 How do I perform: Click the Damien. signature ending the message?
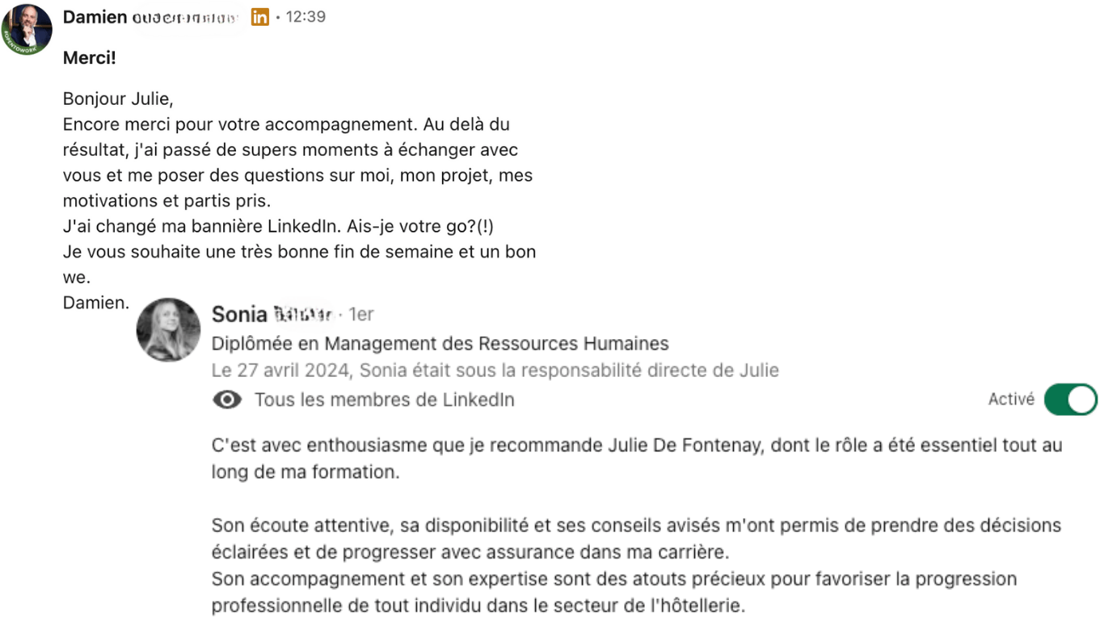click(x=95, y=303)
